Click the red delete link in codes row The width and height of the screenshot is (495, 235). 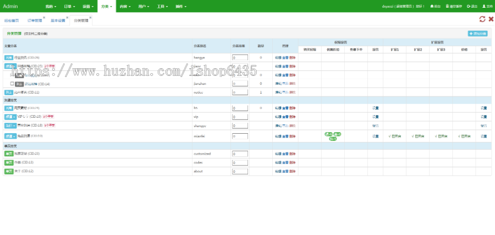tap(293, 162)
